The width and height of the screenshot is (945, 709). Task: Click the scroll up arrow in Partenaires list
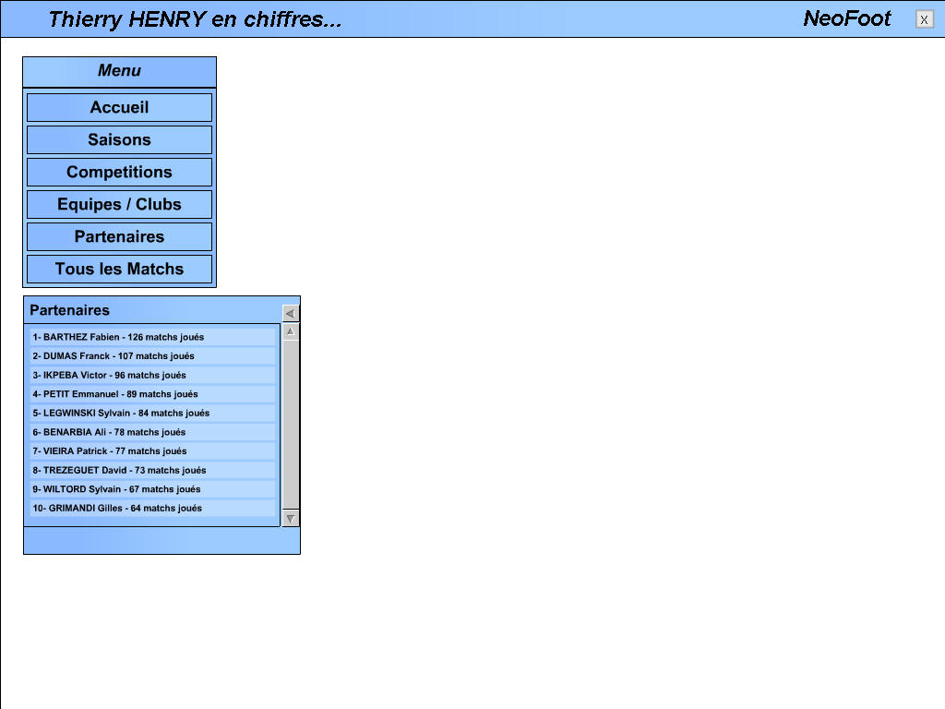(x=291, y=331)
